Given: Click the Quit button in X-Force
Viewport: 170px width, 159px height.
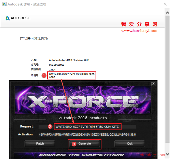Looking at the screenshot, I should pos(130,144).
